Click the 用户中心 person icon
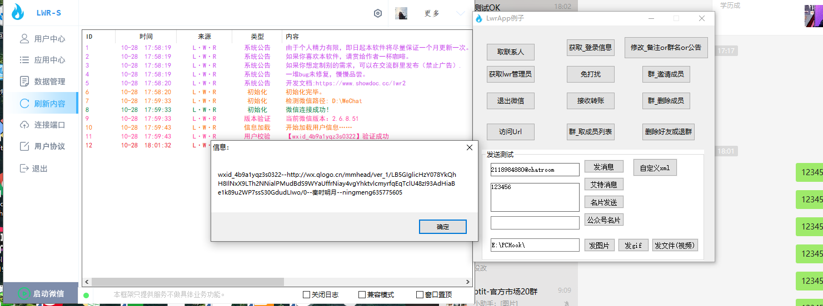Image resolution: width=823 pixels, height=306 pixels. [24, 39]
